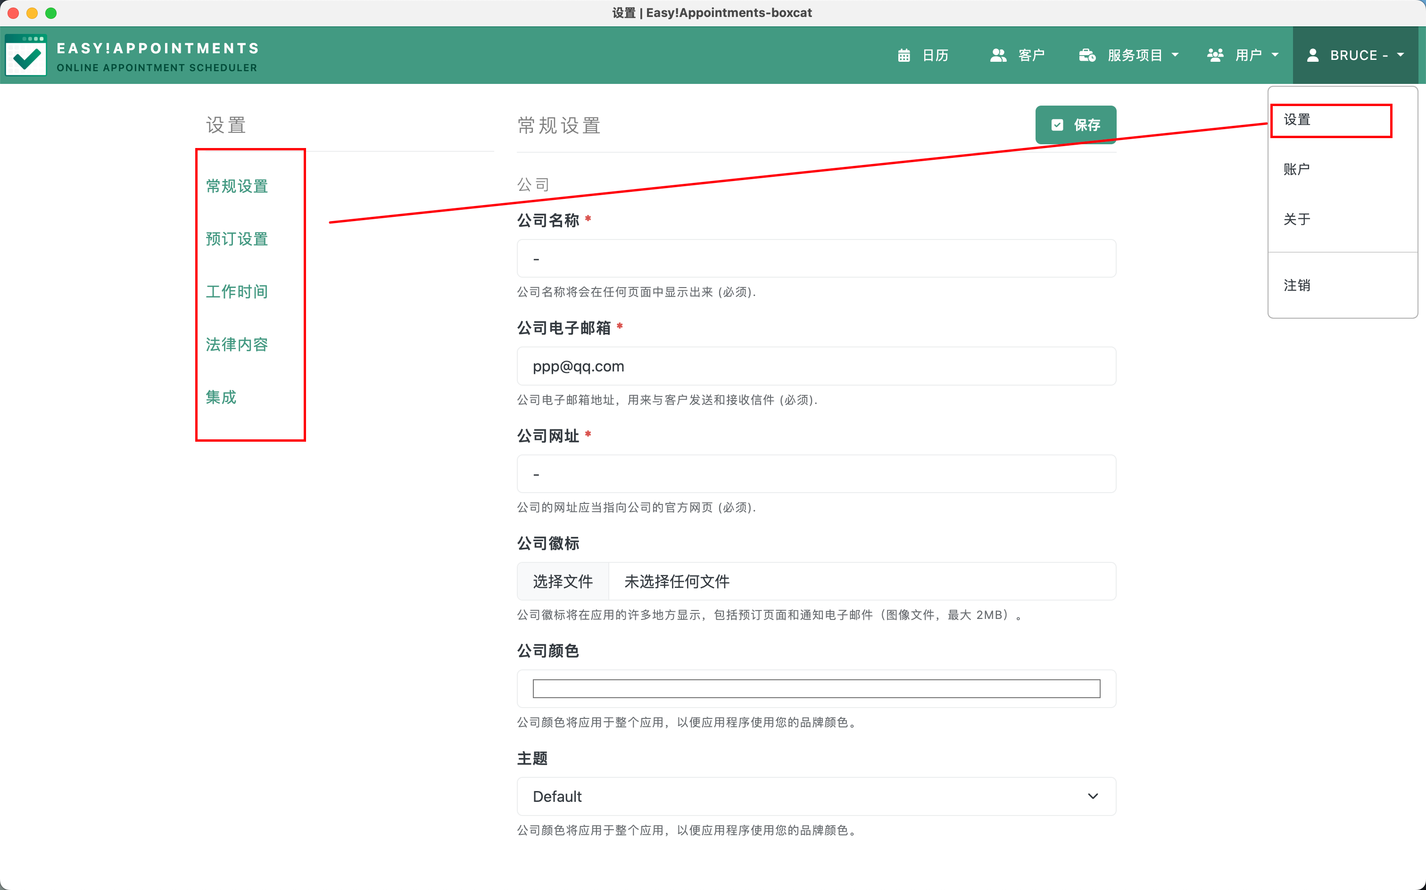The width and height of the screenshot is (1426, 890).
Task: Click the 选择文件 logo upload button
Action: click(x=563, y=582)
